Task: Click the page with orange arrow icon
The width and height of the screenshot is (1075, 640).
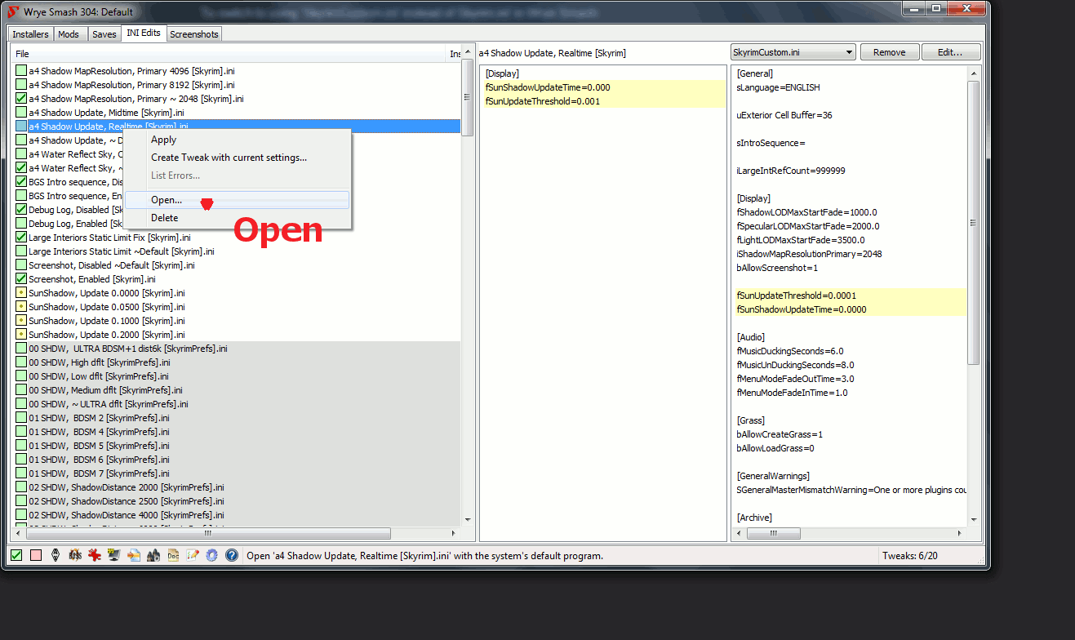Action: [x=134, y=555]
